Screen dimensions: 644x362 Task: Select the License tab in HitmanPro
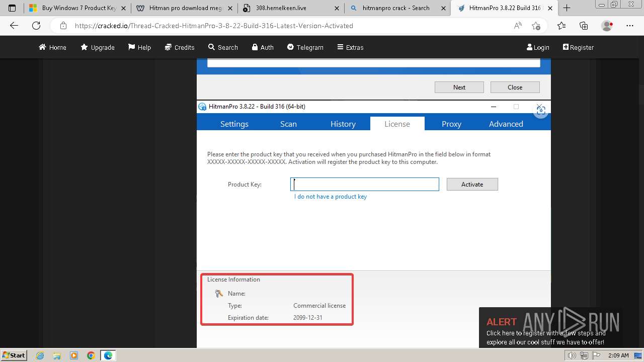click(x=397, y=124)
